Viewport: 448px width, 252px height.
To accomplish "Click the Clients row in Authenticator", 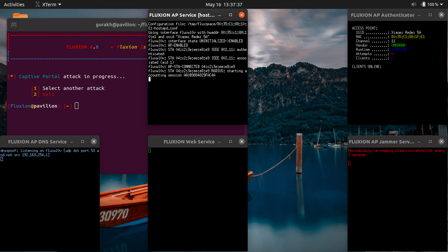I will [375, 58].
